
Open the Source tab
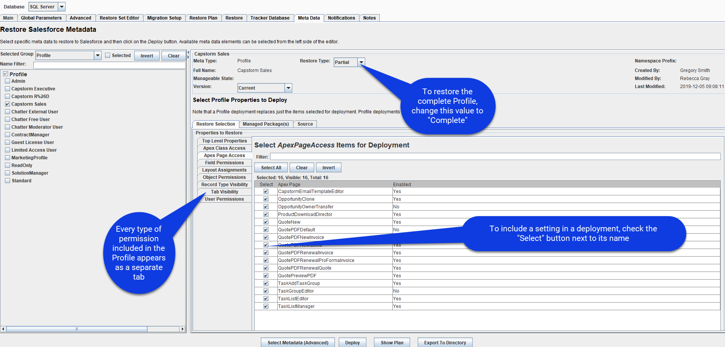pyautogui.click(x=305, y=124)
